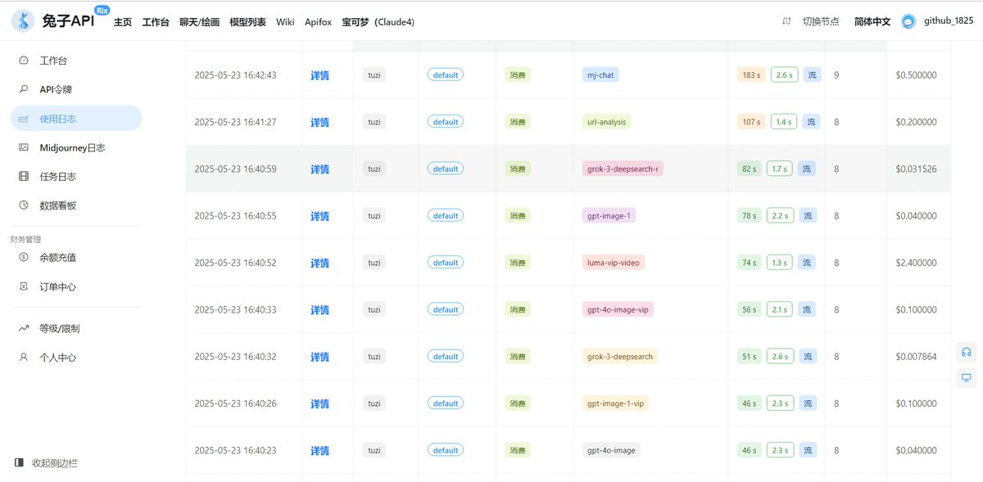Open 详情 for the 16:40:33 log entry

(319, 310)
